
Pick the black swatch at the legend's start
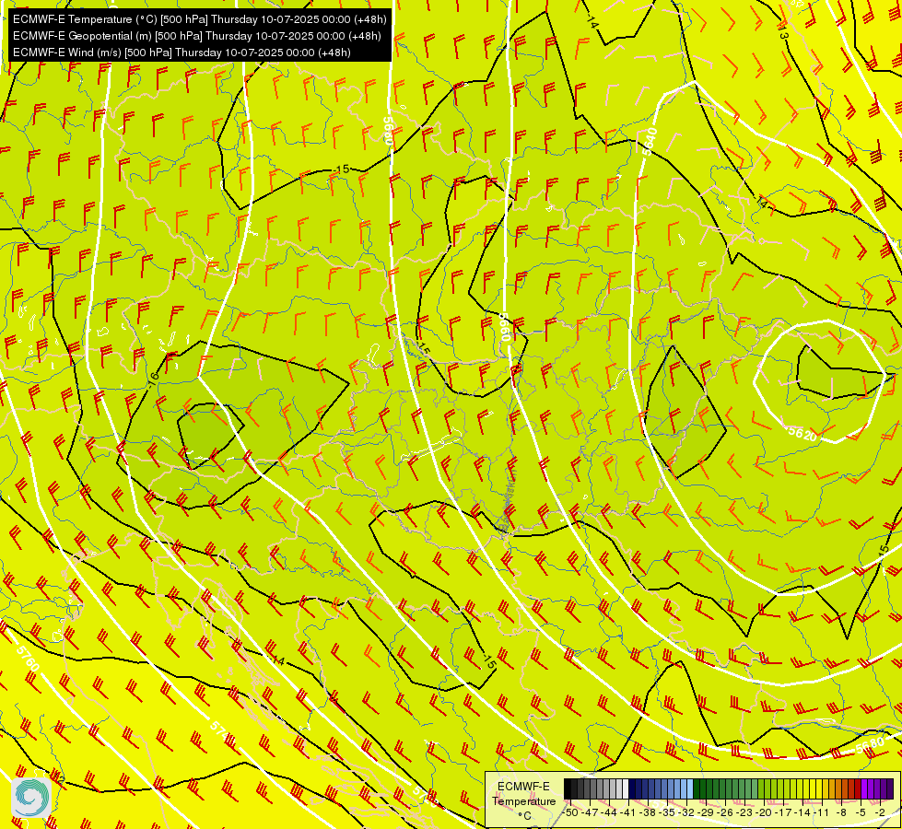(x=568, y=788)
